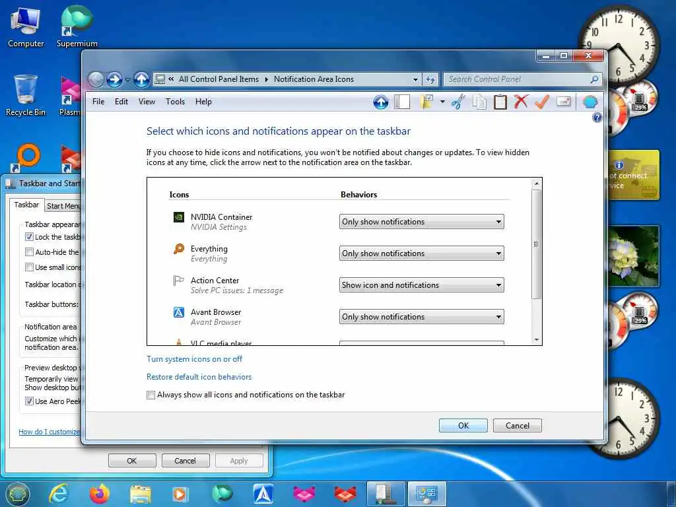Open Internet Explorer from the taskbar
This screenshot has height=507, width=676.
point(59,494)
